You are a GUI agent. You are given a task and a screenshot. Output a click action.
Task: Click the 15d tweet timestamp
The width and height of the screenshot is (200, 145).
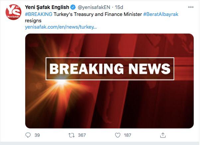[119, 8]
